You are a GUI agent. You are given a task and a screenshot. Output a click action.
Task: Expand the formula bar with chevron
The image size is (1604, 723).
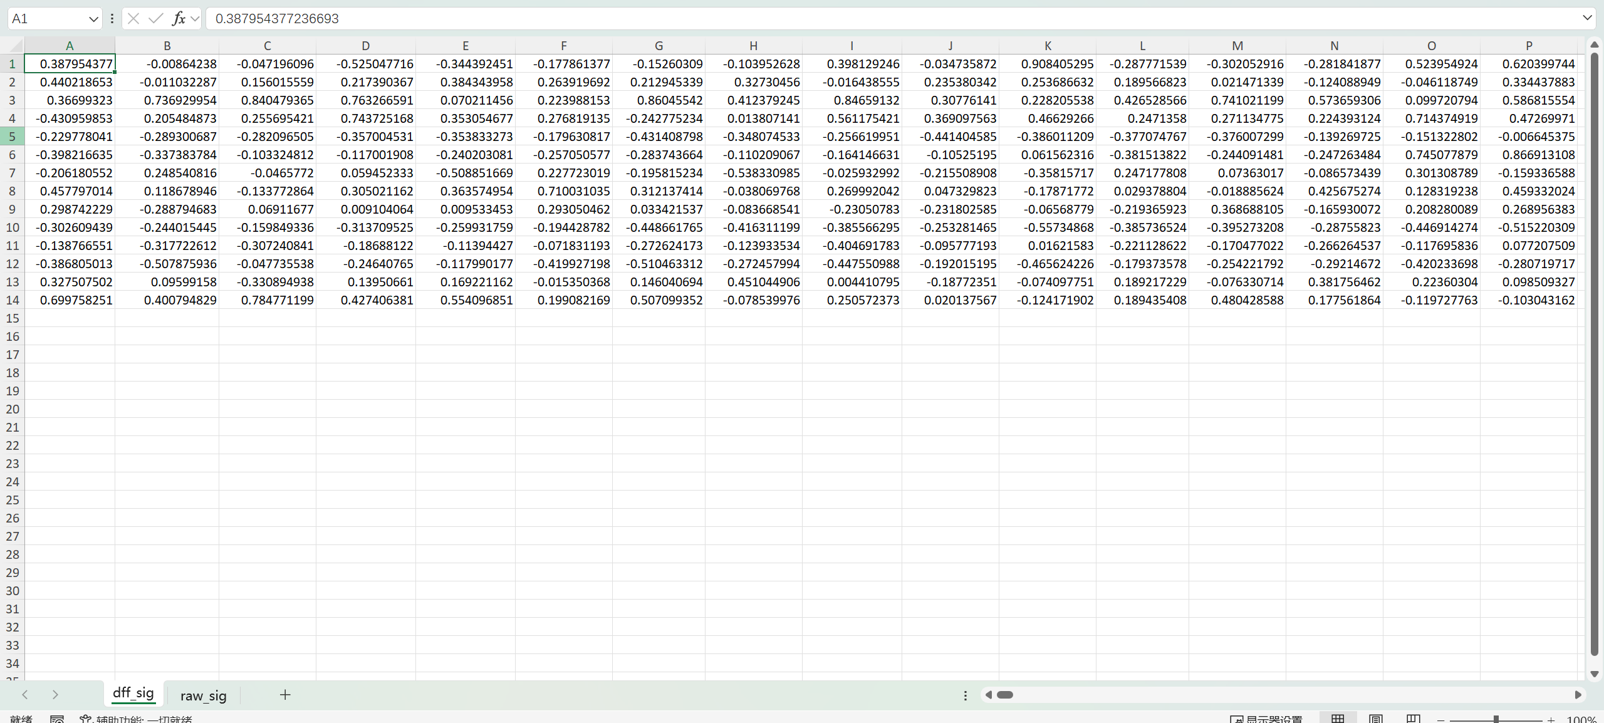click(1587, 18)
